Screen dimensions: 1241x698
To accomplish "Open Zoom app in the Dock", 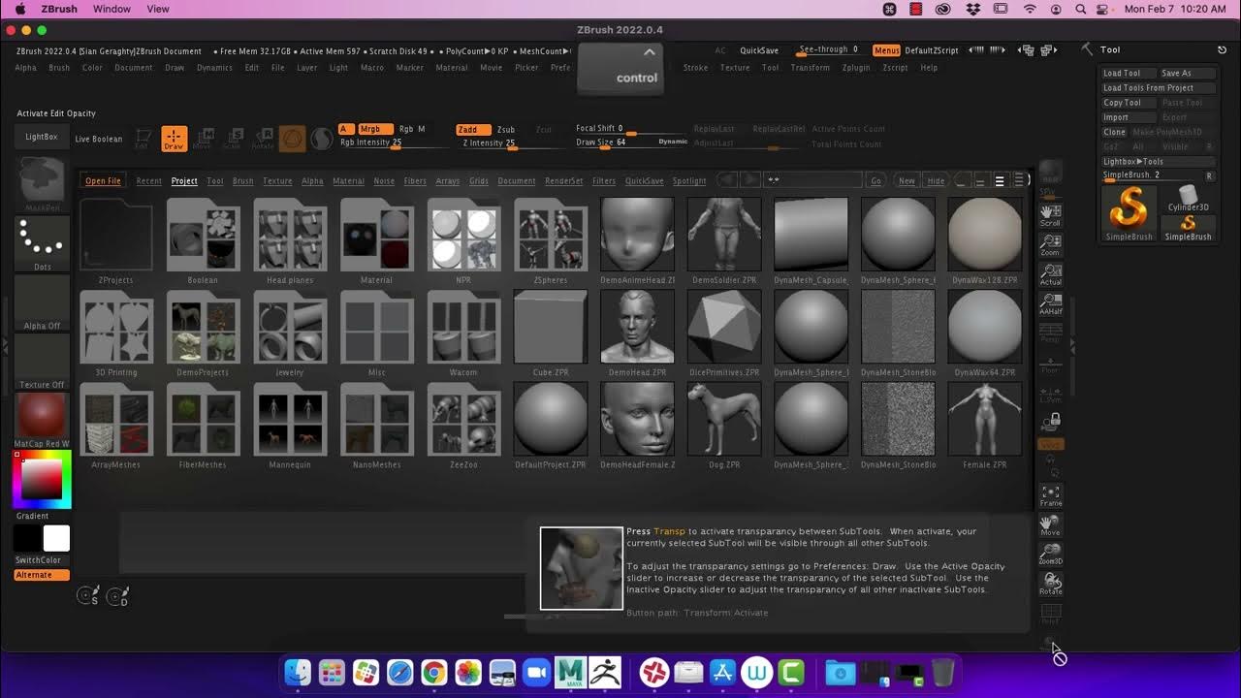I will coord(535,672).
